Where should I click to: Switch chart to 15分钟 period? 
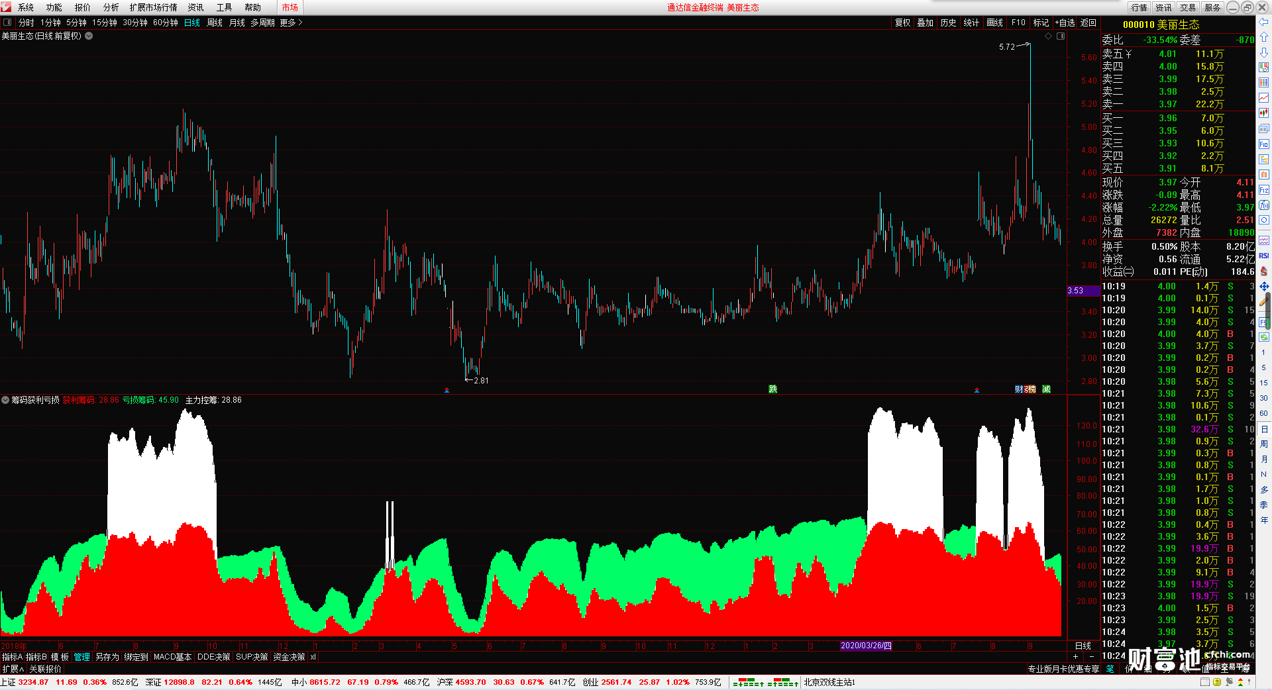click(x=105, y=23)
